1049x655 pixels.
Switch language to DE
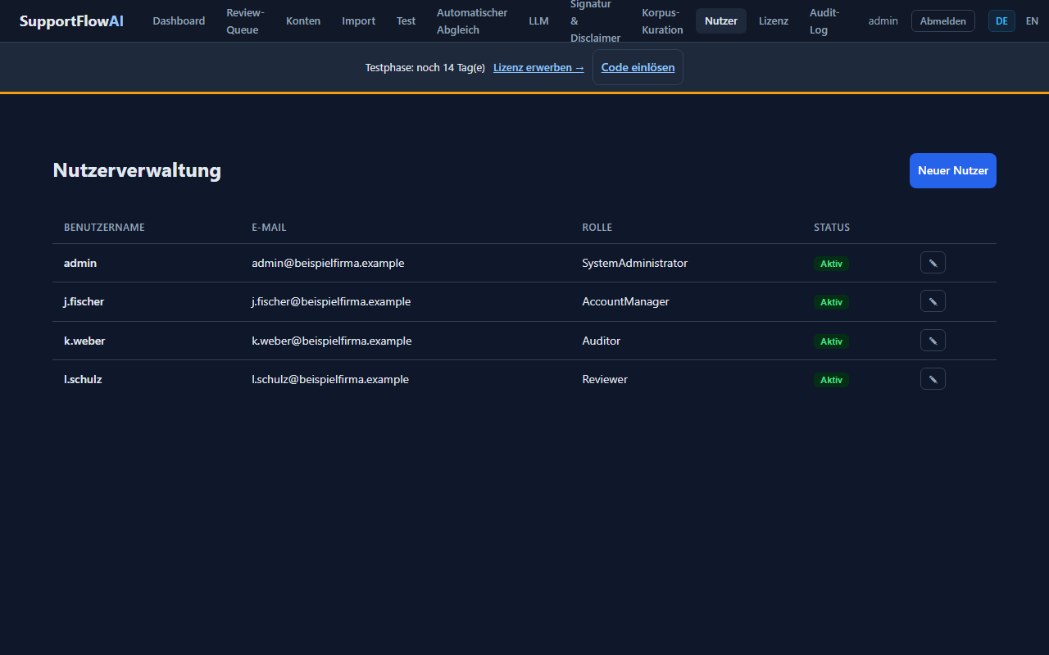[x=1001, y=21]
